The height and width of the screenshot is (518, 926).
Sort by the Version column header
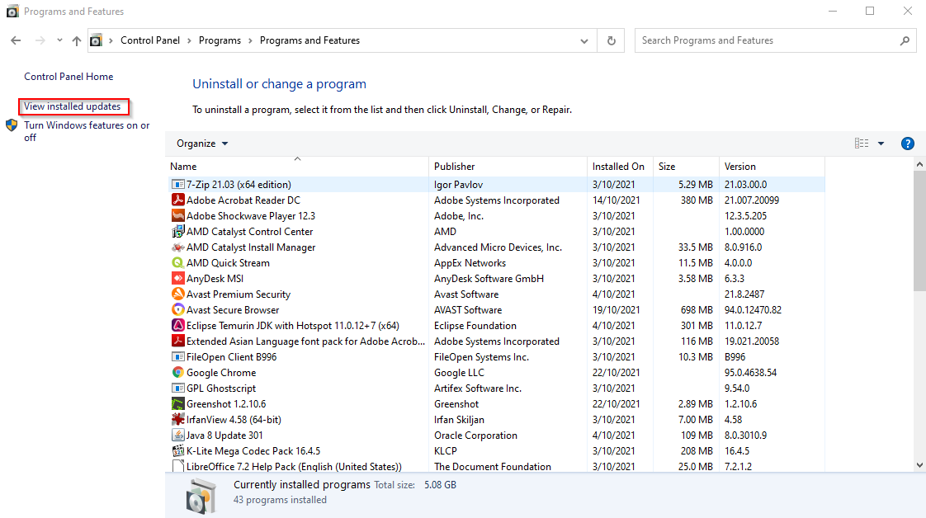coord(772,166)
